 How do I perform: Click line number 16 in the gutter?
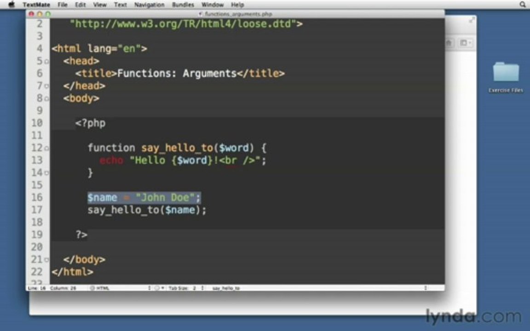37,197
